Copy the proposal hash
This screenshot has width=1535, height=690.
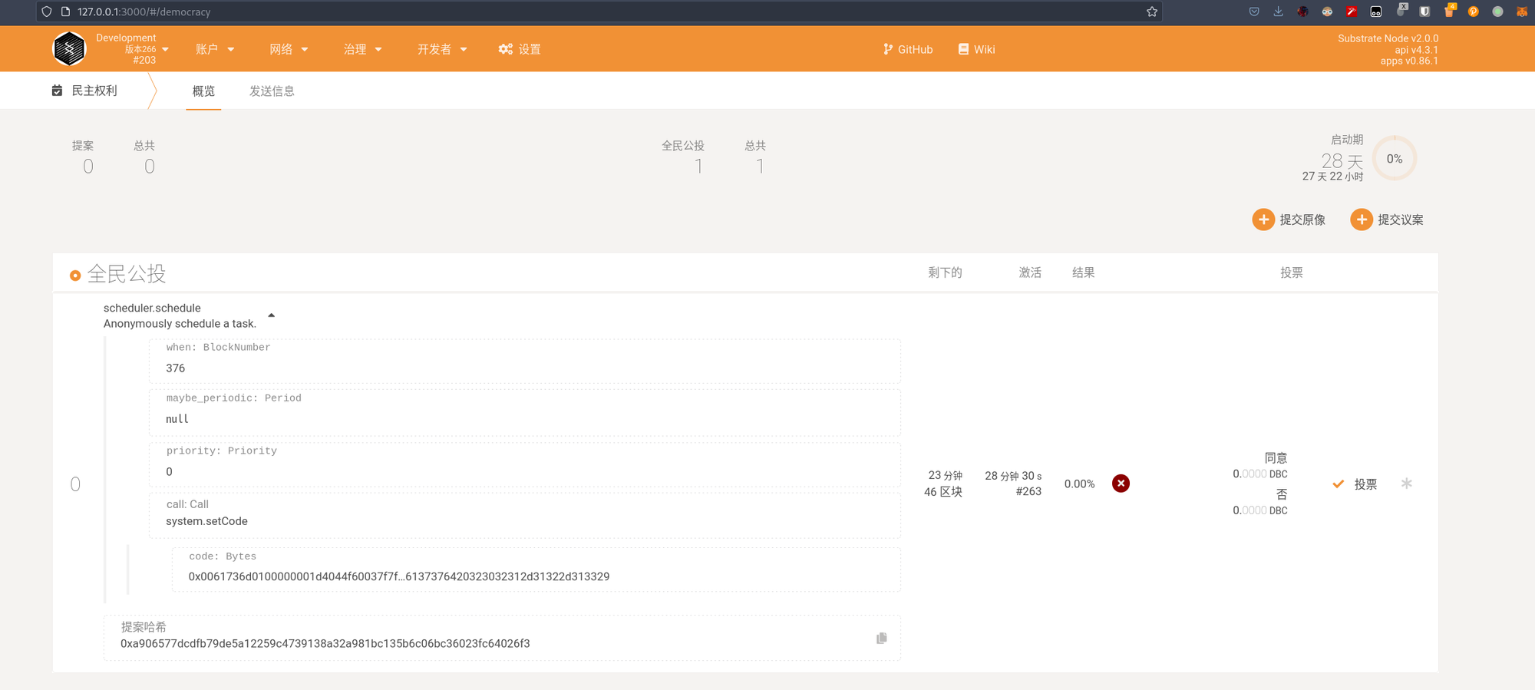click(x=881, y=639)
